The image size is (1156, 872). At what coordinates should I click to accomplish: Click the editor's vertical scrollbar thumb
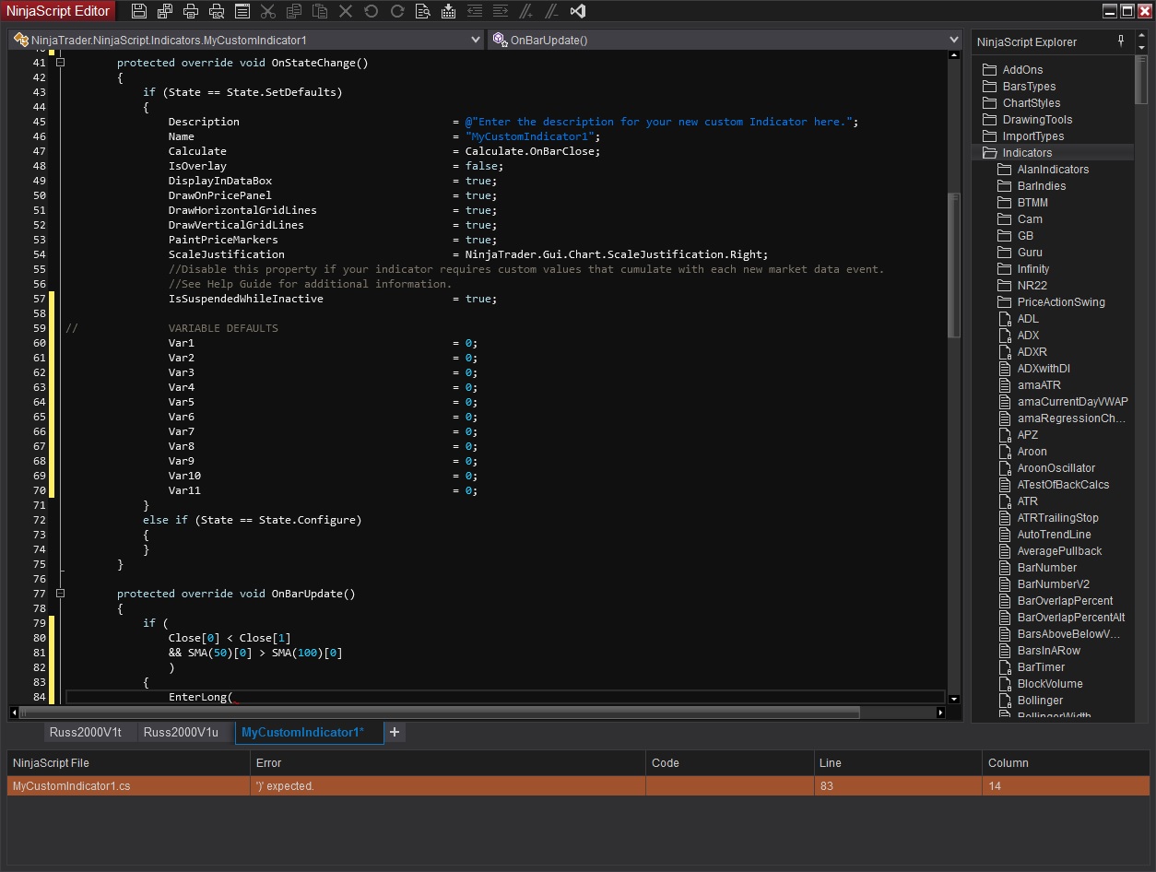pos(954,265)
